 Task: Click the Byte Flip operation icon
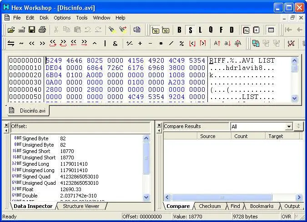pos(11,44)
